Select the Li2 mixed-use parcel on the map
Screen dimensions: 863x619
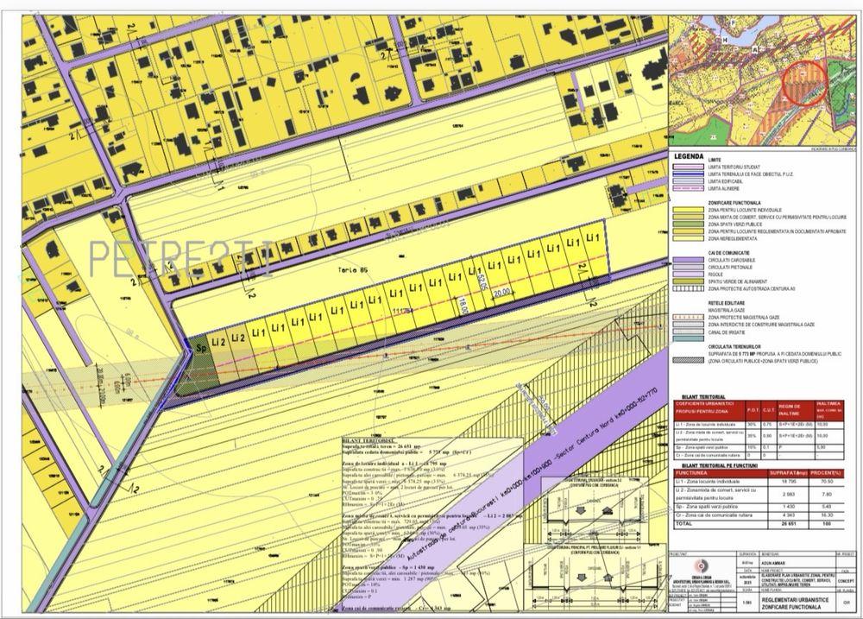coord(218,342)
